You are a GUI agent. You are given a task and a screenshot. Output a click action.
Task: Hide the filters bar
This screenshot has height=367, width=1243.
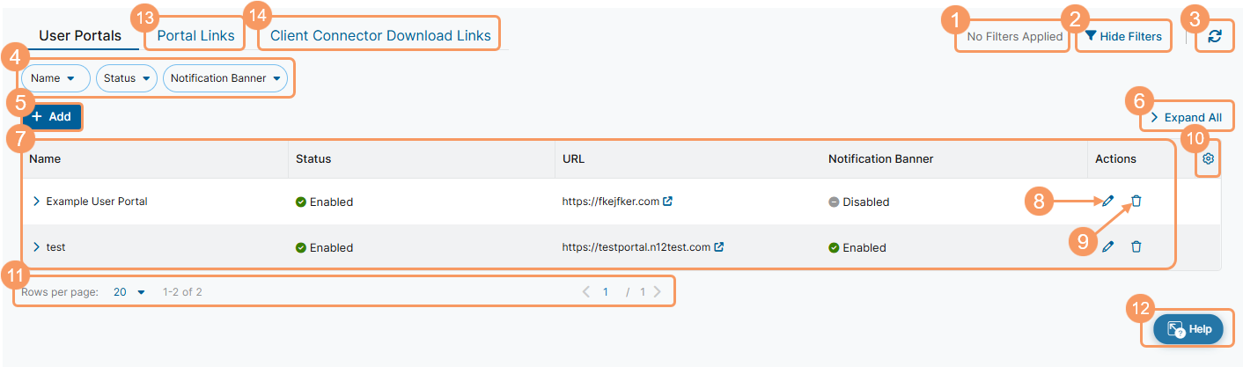(x=1123, y=36)
